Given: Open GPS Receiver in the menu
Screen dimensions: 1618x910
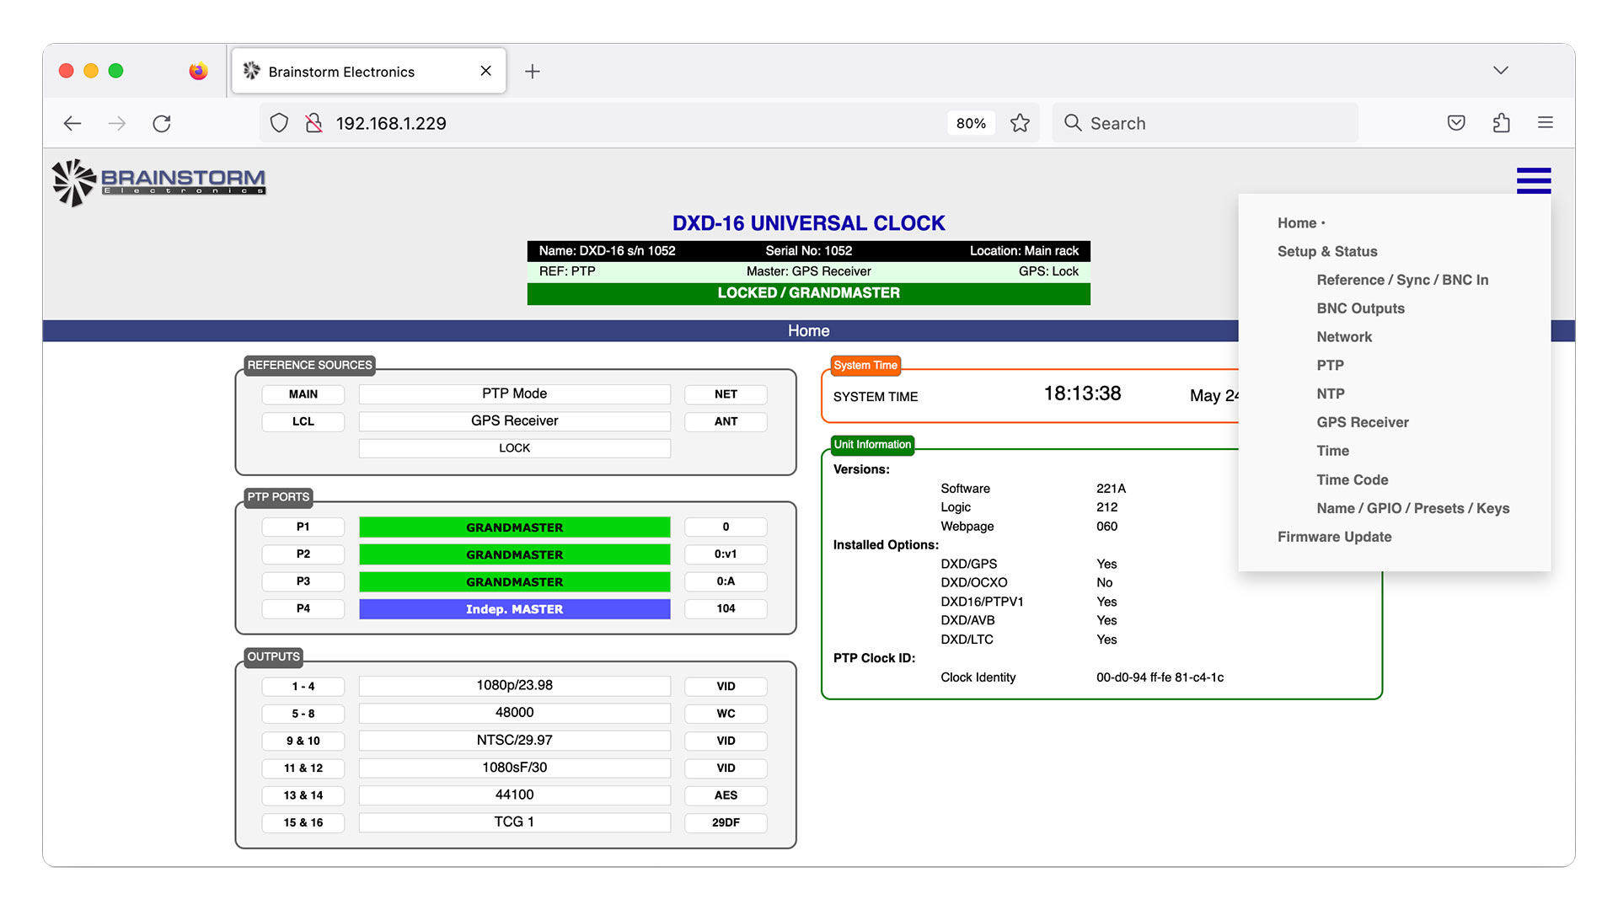Looking at the screenshot, I should point(1363,422).
